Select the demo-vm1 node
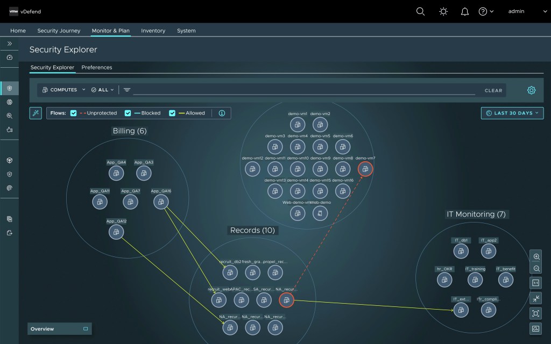 click(x=298, y=124)
